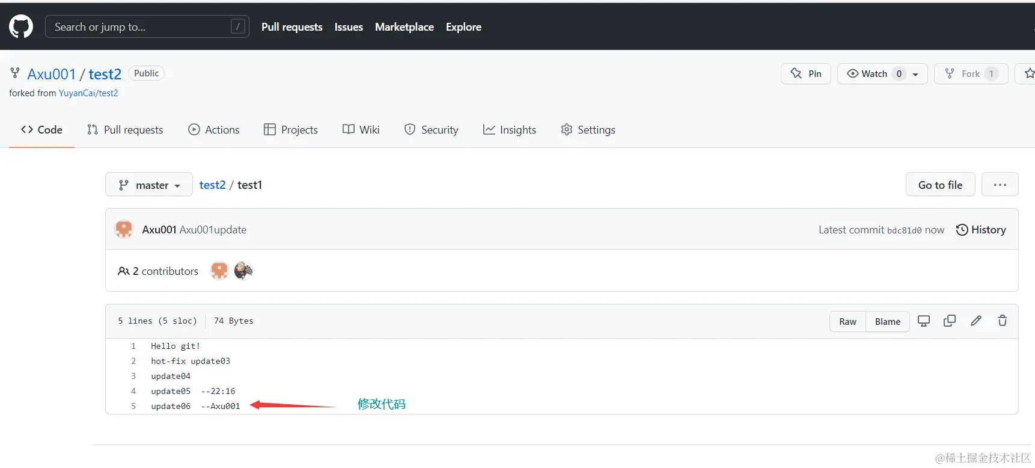Image resolution: width=1035 pixels, height=468 pixels.
Task: Copy raw contents icon
Action: click(x=950, y=321)
